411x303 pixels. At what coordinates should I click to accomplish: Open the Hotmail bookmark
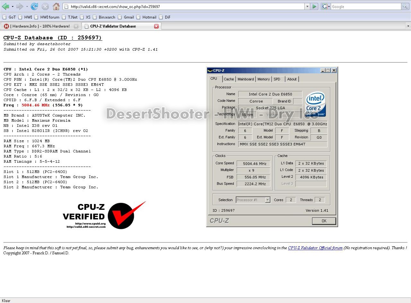tap(146, 17)
